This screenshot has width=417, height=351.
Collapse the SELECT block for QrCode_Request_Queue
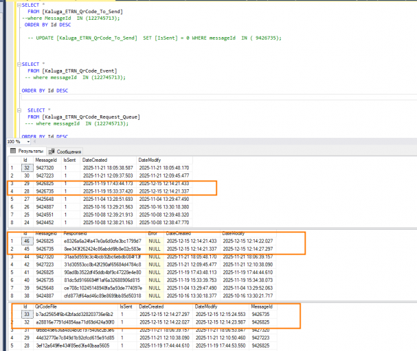click(x=19, y=110)
